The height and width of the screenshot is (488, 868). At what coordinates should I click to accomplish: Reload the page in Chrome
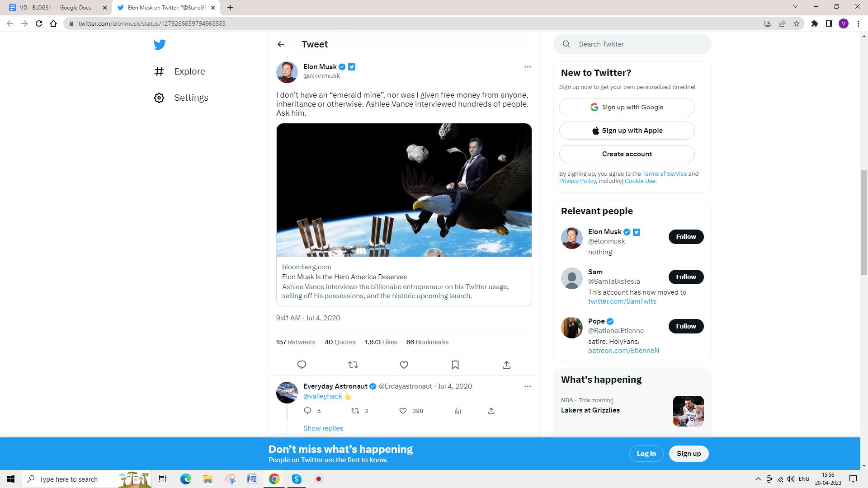[39, 23]
